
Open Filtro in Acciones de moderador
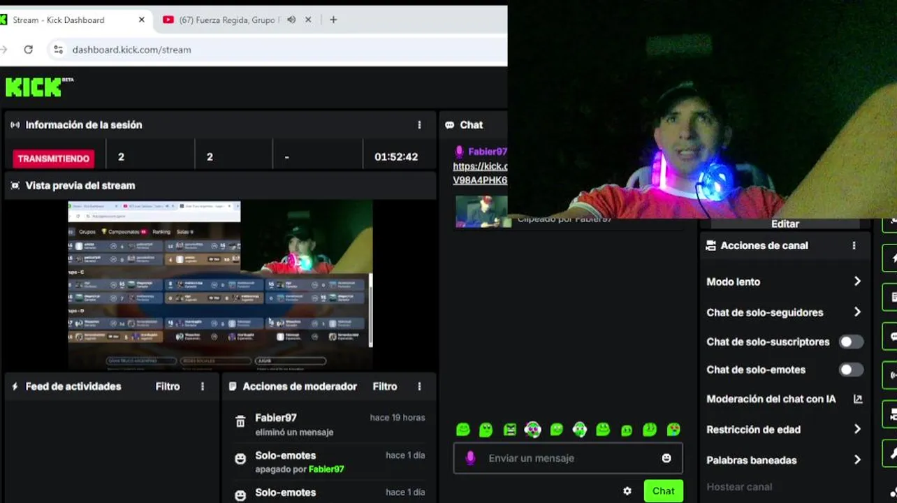(385, 386)
